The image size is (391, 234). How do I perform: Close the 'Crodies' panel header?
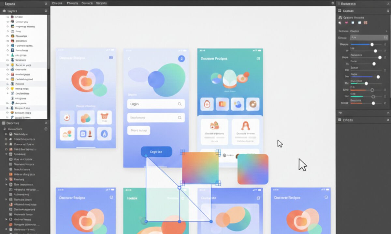click(388, 11)
